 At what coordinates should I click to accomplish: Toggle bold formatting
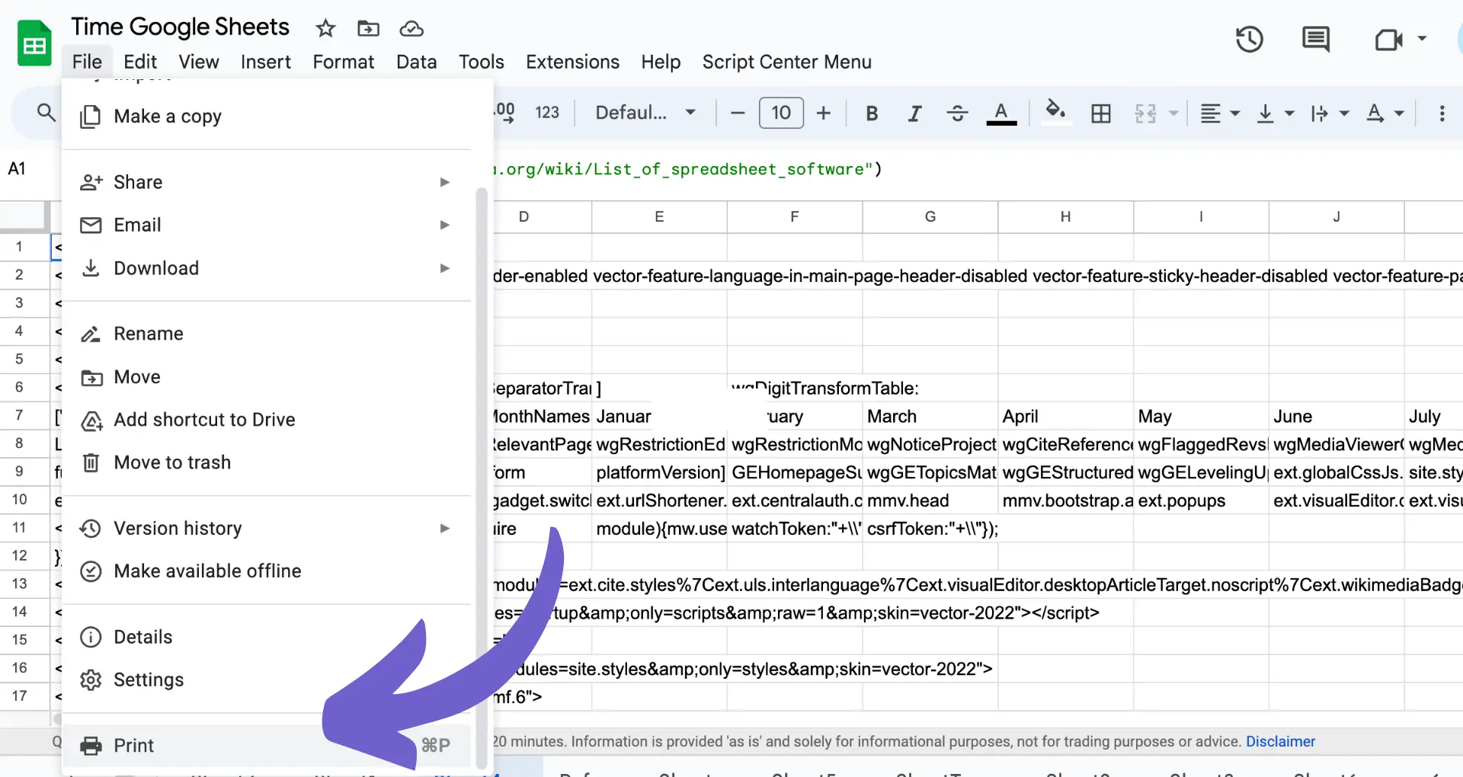tap(872, 114)
